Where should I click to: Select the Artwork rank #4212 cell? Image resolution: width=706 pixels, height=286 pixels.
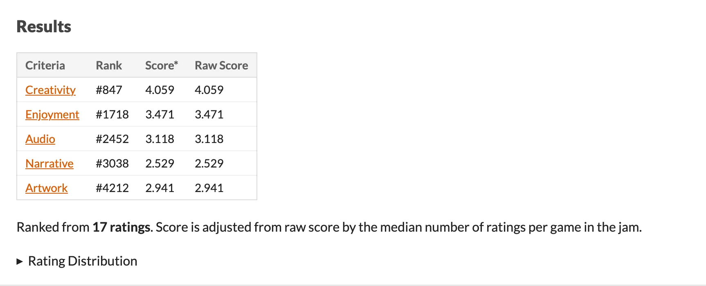tap(112, 188)
